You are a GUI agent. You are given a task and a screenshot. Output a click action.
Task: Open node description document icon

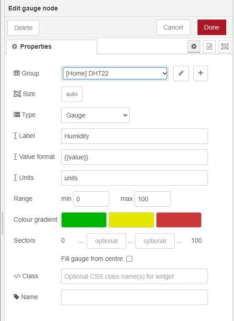(209, 46)
